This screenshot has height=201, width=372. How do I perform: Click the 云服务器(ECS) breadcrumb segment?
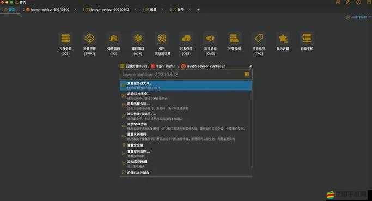[x=133, y=66]
